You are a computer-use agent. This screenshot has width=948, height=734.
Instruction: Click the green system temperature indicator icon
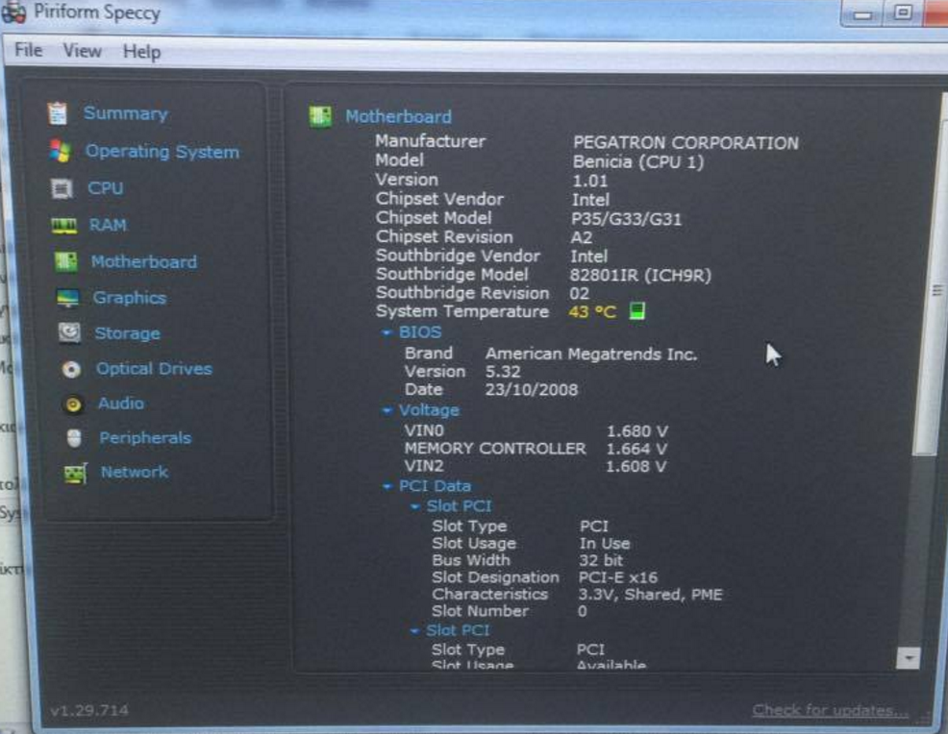tap(637, 311)
